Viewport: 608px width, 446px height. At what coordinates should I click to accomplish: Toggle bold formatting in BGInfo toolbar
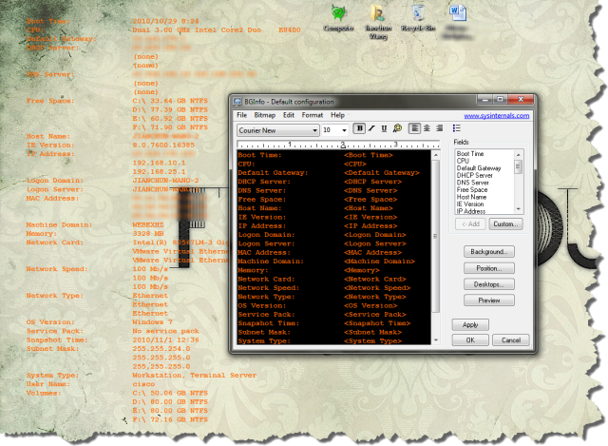point(360,129)
